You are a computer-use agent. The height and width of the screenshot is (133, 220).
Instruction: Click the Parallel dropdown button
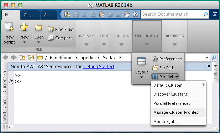pos(165,77)
